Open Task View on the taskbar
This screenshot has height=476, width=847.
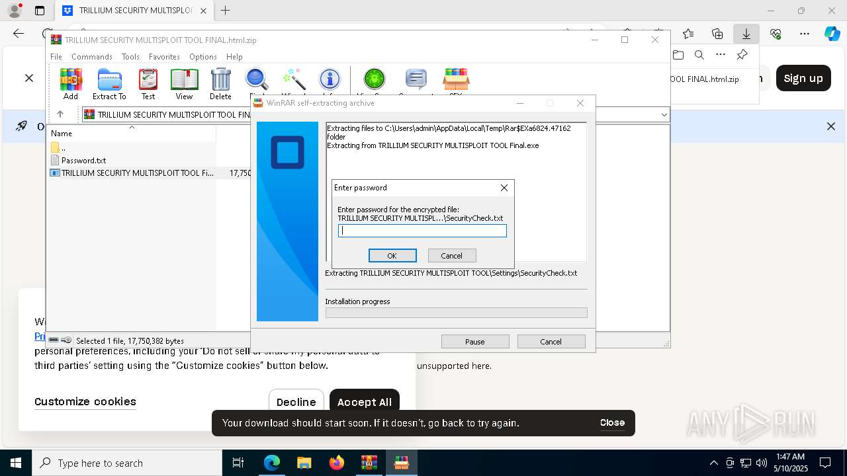(x=238, y=463)
